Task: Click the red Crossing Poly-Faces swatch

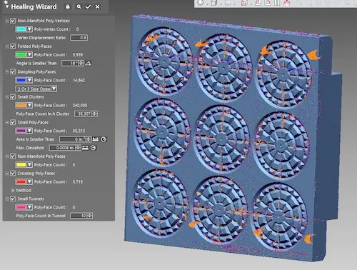Action: click(x=21, y=182)
